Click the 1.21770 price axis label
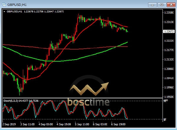 point(169,50)
